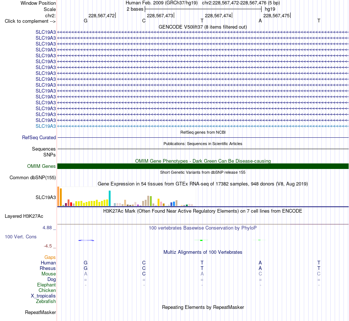
Task: Click the 'Human Feb. 2009 (GRCh37/hg19)' assembly text
Action: [x=162, y=3]
